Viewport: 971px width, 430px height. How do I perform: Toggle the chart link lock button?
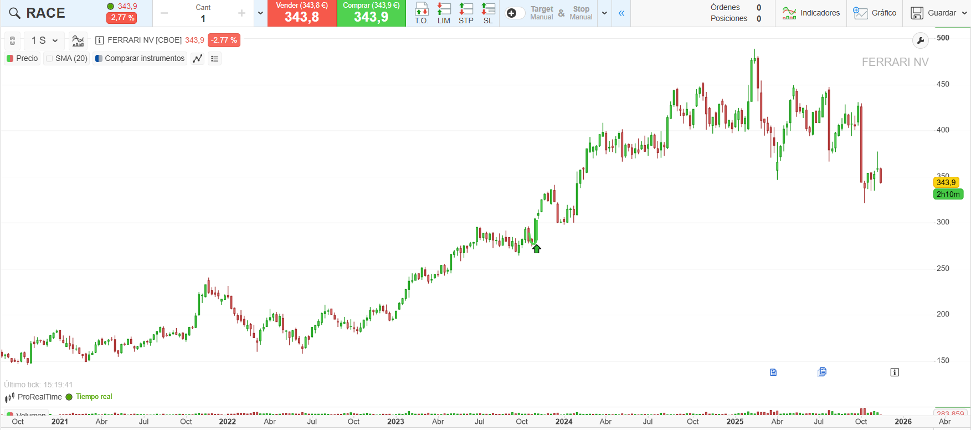pyautogui.click(x=13, y=41)
